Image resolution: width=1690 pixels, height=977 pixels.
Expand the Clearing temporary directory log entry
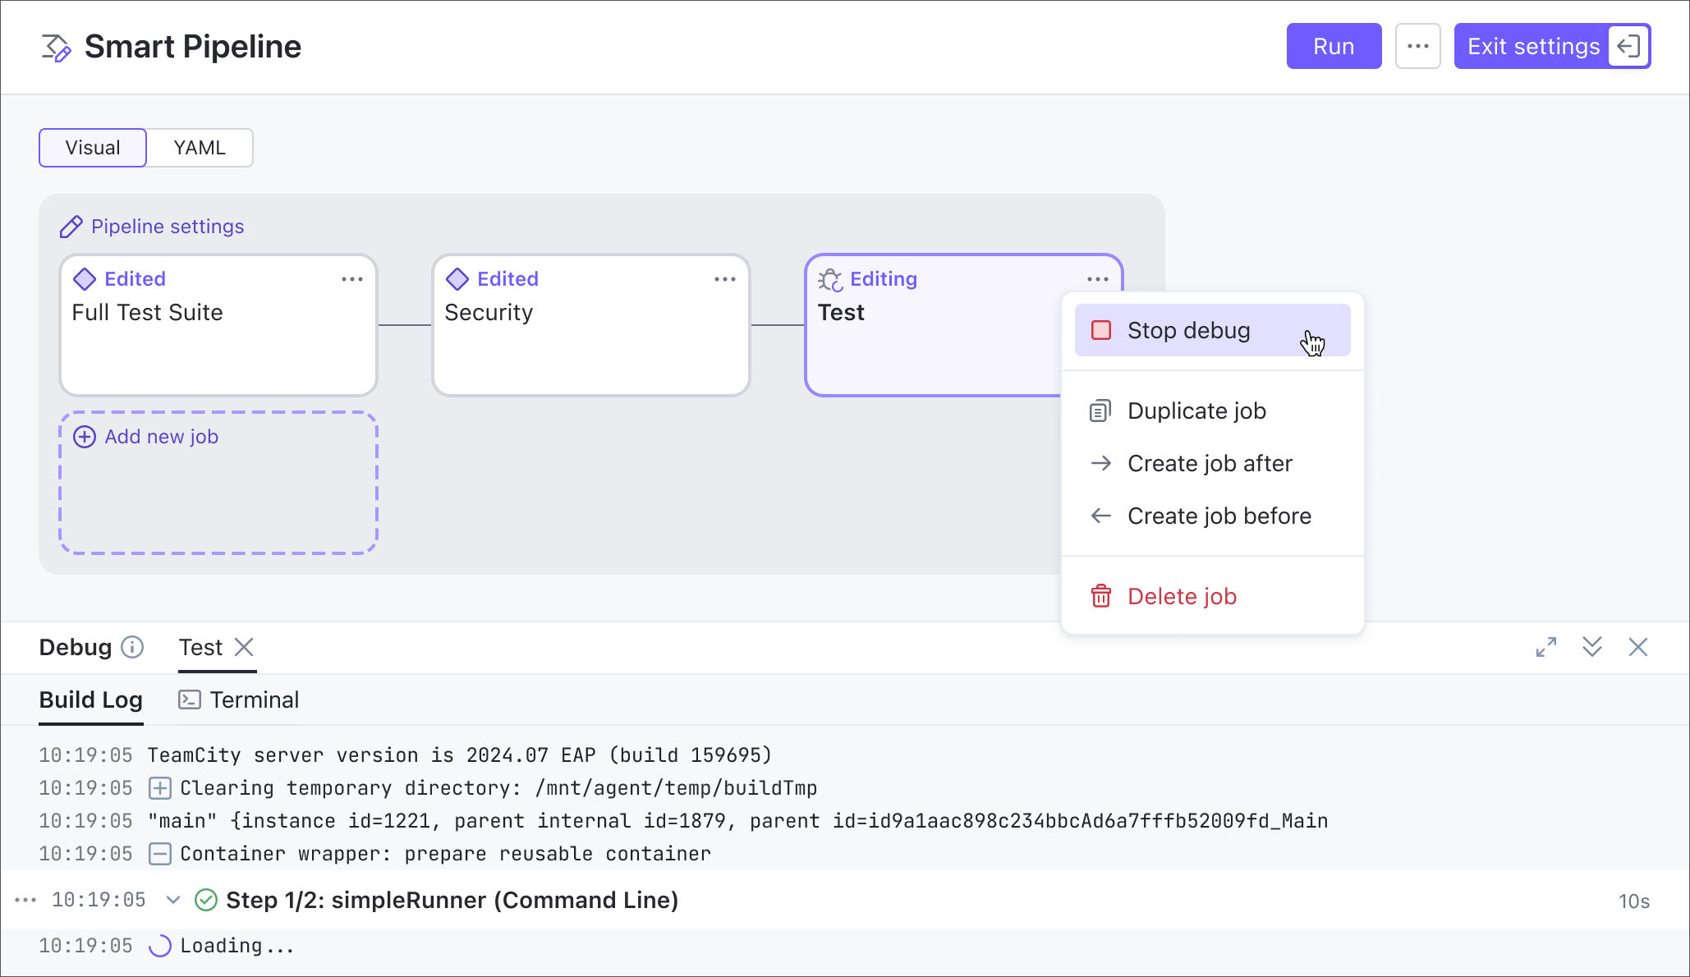(160, 788)
